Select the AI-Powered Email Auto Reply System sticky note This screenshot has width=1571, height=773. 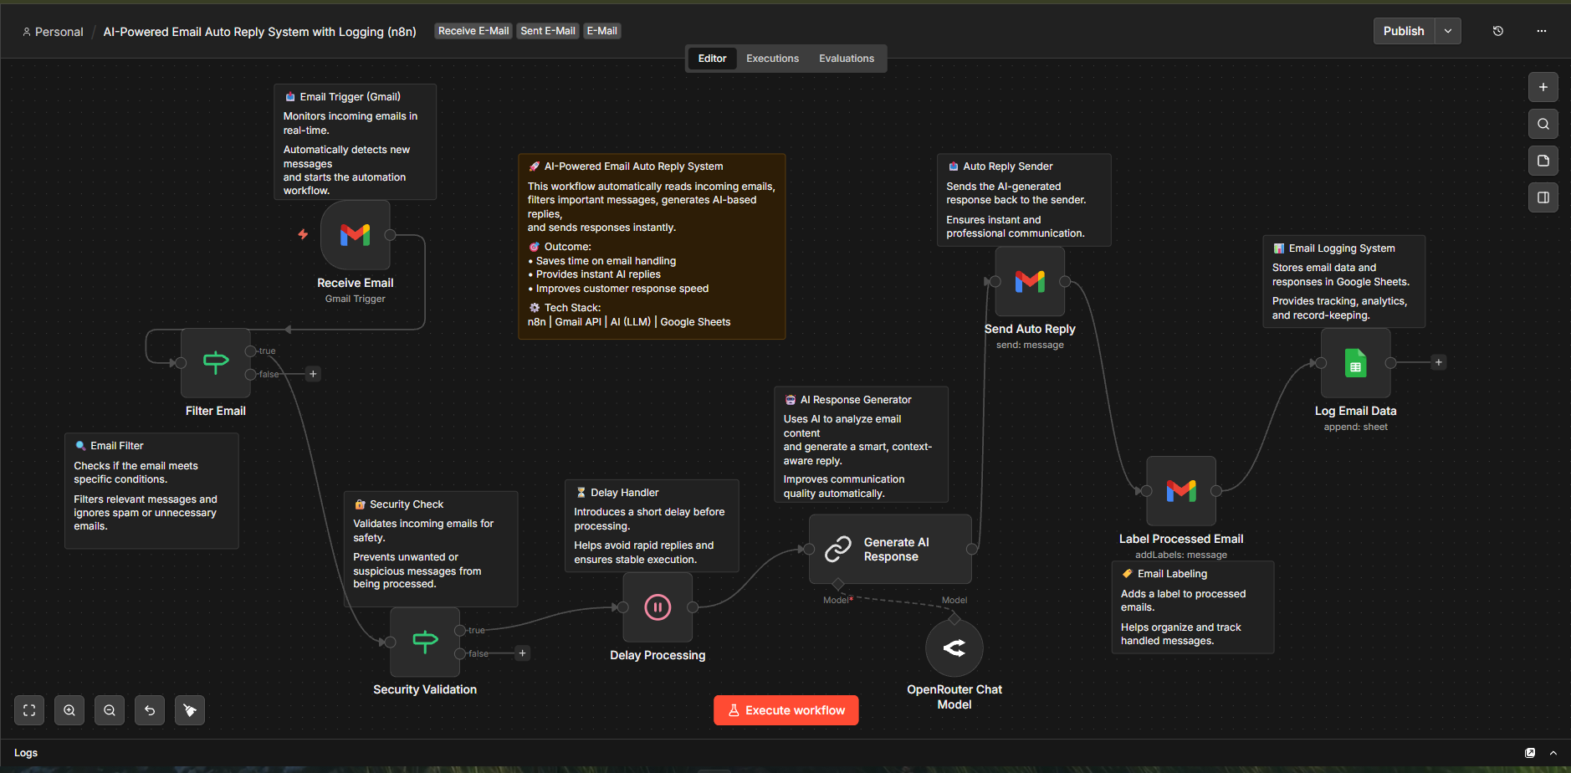tap(652, 246)
